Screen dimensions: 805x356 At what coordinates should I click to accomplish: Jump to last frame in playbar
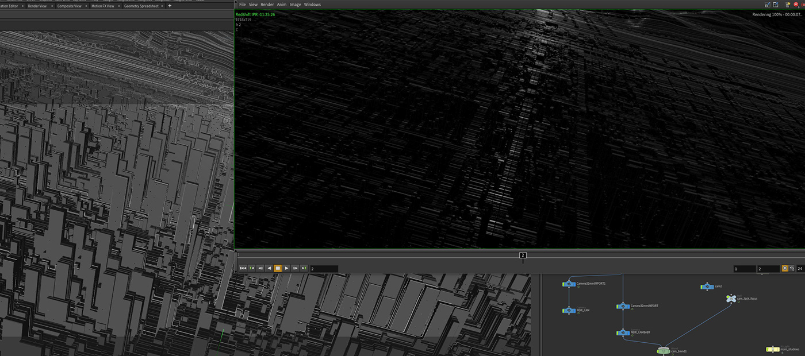(x=304, y=268)
